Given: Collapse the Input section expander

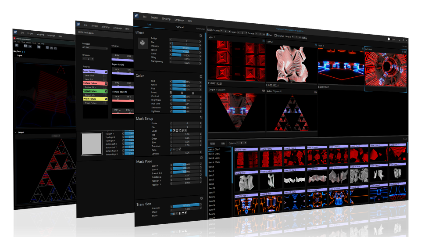Looking at the screenshot, I should pyautogui.click(x=16, y=56).
